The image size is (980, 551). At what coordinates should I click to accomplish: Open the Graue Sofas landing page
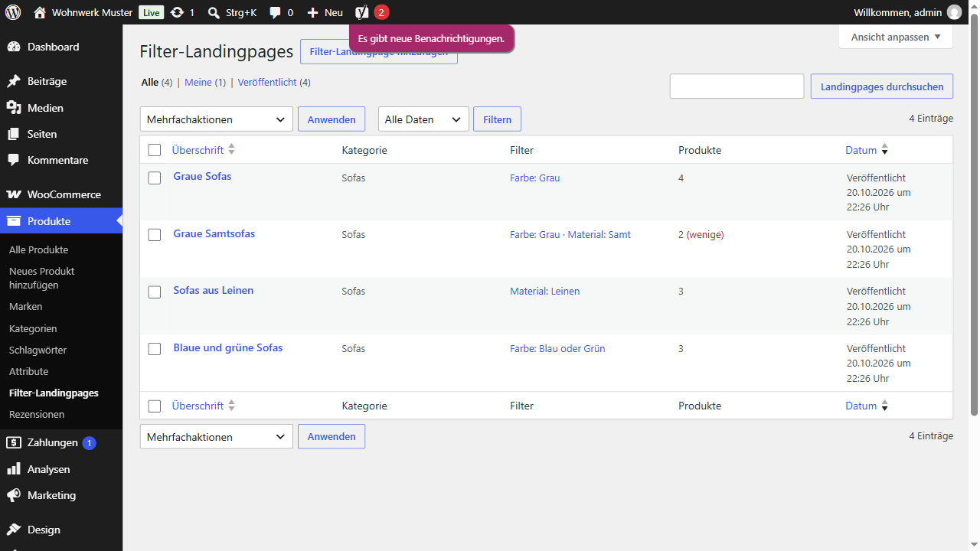(202, 176)
